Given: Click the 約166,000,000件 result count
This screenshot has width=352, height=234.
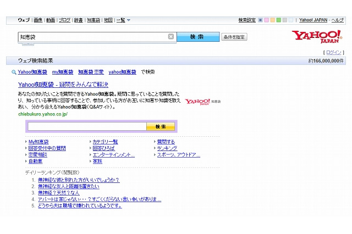Looking at the screenshot, I should [326, 61].
